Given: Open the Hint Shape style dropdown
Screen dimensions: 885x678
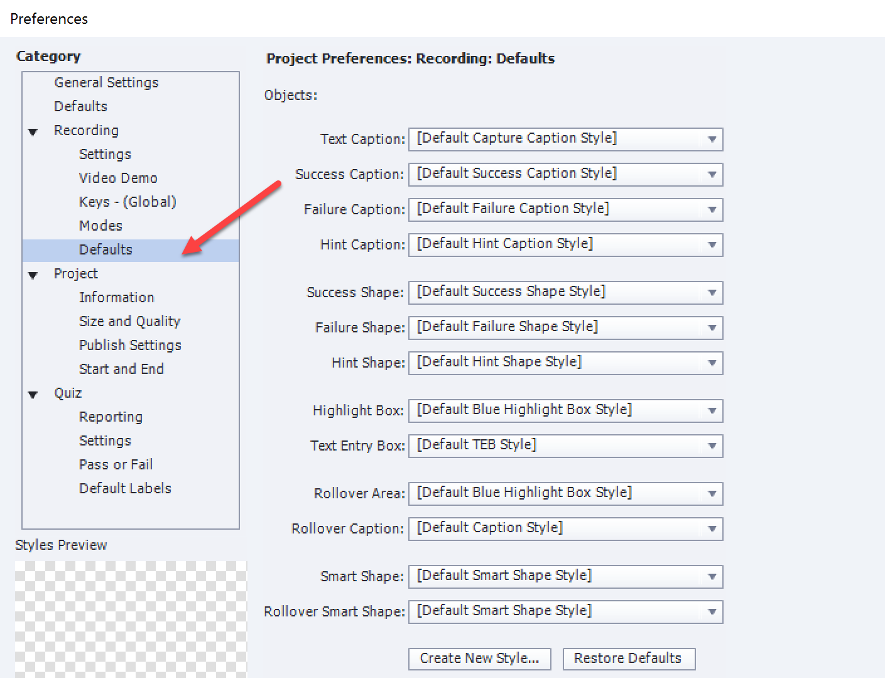Looking at the screenshot, I should tap(712, 363).
